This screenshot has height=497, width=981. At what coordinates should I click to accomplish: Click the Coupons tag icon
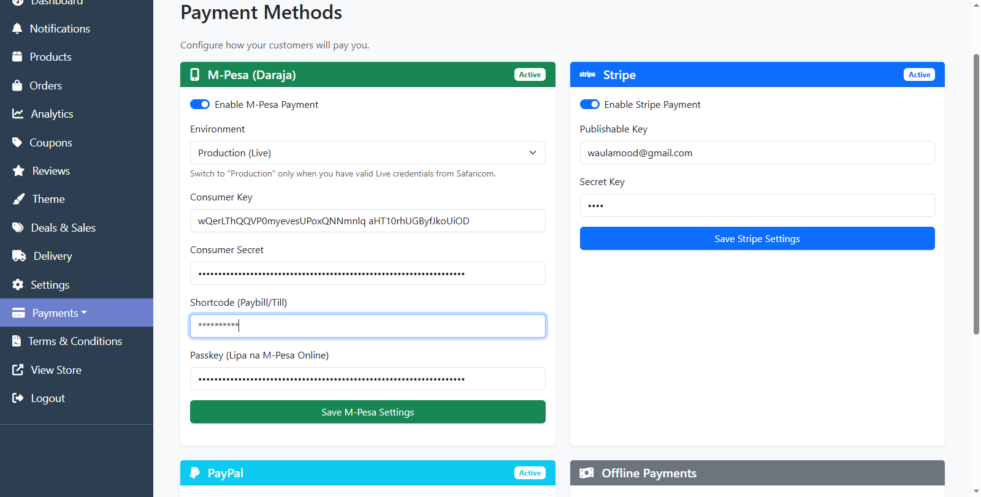pyautogui.click(x=17, y=142)
